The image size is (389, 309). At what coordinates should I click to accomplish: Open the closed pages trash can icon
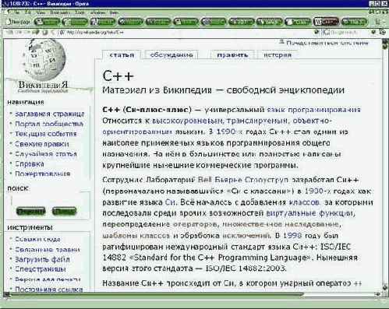pyautogui.click(x=378, y=22)
